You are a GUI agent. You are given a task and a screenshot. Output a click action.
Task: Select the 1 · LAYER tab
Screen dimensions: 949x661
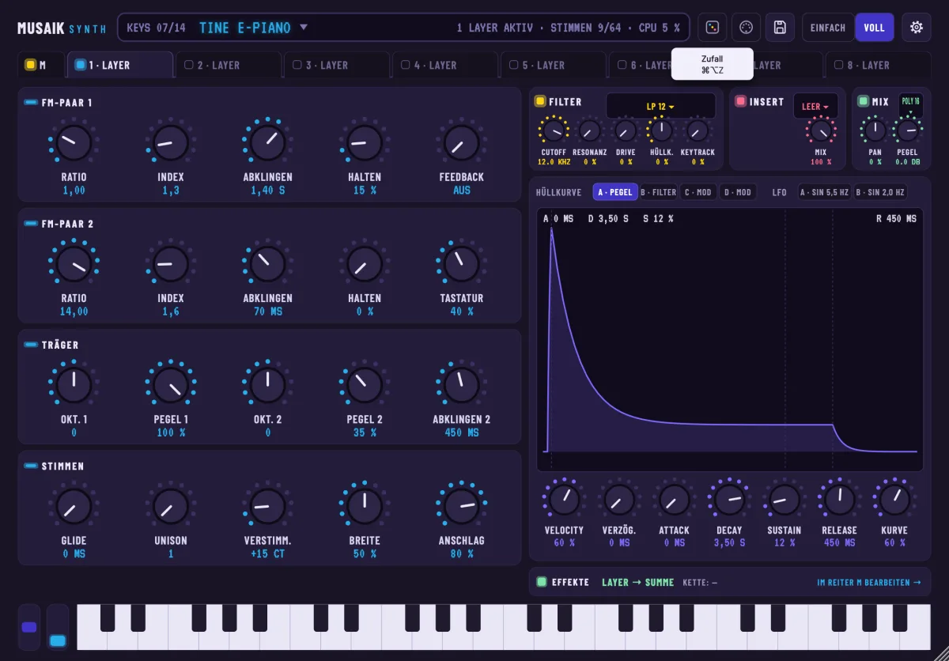click(120, 65)
